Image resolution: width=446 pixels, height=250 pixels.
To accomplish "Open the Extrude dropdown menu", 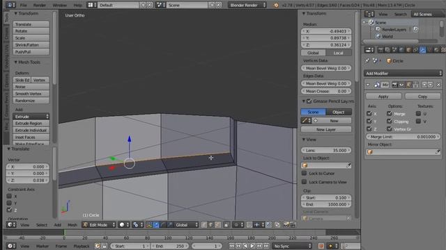I will click(x=31, y=116).
